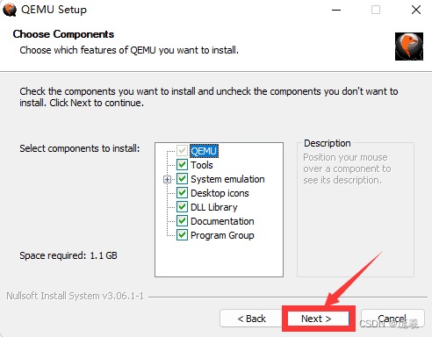Go back with the Back button
The height and width of the screenshot is (337, 432).
[252, 319]
